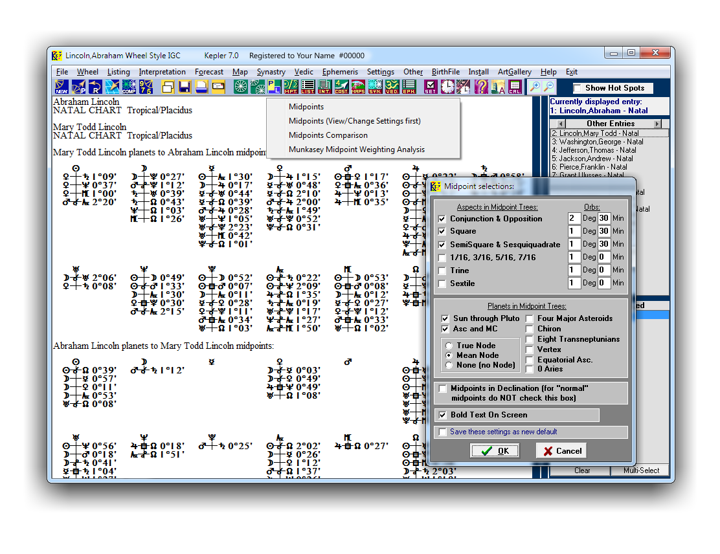Uncheck Conjunction & Opposition checkbox
The image size is (720, 554).
[442, 219]
